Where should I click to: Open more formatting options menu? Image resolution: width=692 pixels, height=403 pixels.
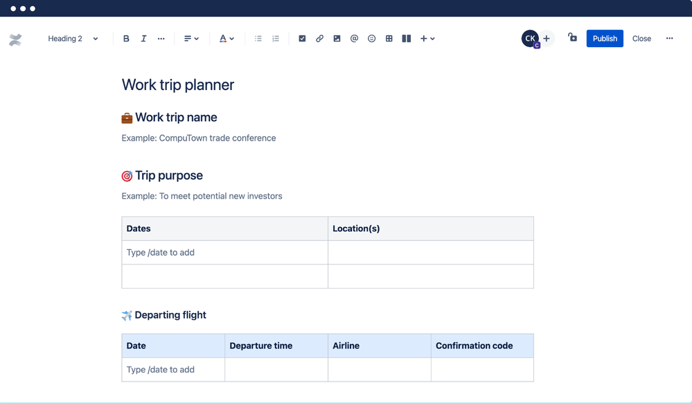pyautogui.click(x=161, y=38)
